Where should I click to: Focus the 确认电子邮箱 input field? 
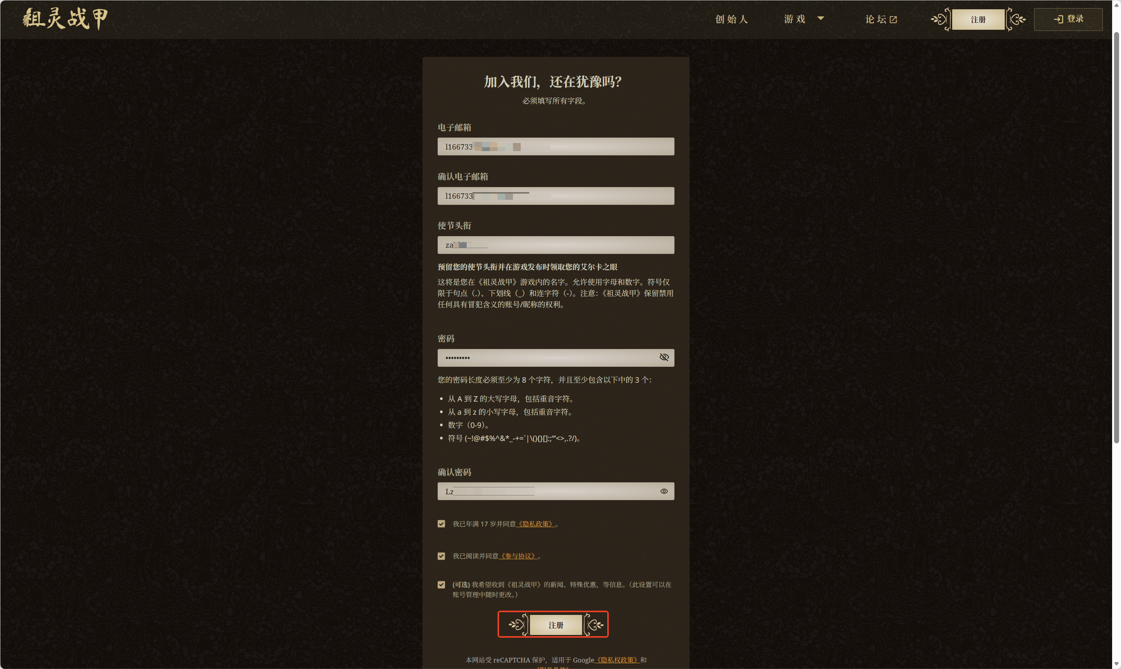555,196
